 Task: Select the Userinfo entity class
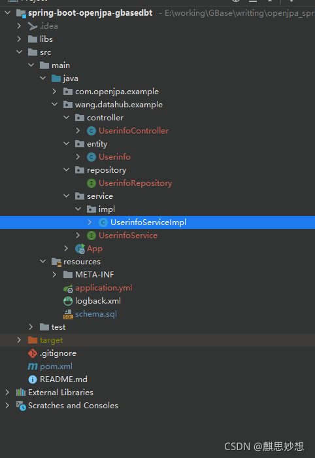[114, 157]
